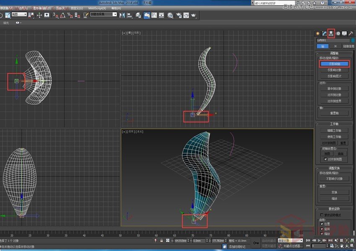Screen dimensions: 356x251
Task: Toggle the highlighted Ribbon toolbar icon
Action: pyautogui.click(x=147, y=15)
